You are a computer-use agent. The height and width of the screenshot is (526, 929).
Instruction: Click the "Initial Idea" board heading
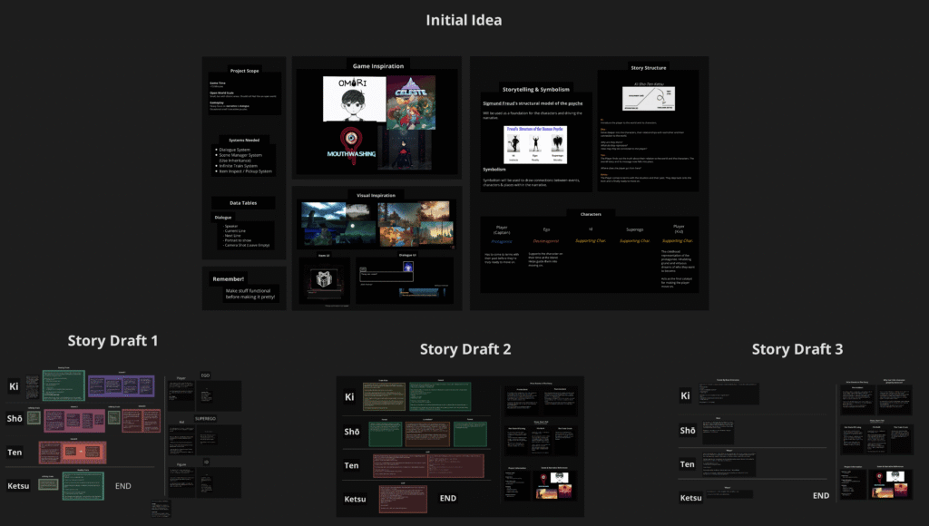coord(464,20)
